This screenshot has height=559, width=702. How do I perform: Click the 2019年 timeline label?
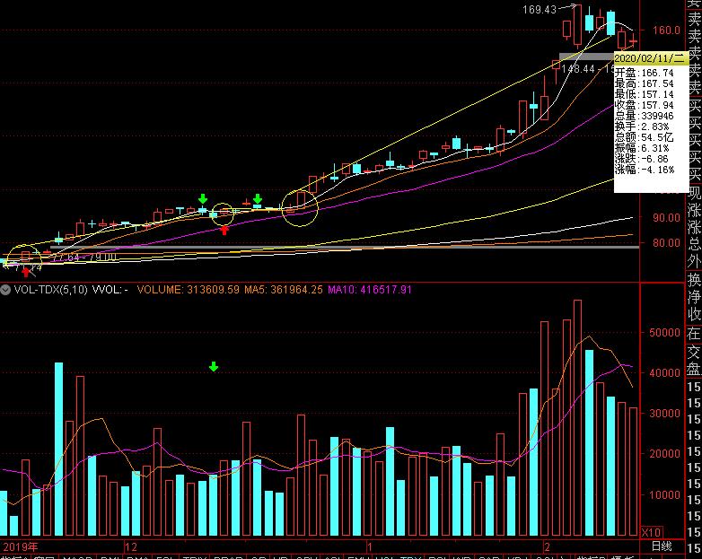[x=21, y=547]
